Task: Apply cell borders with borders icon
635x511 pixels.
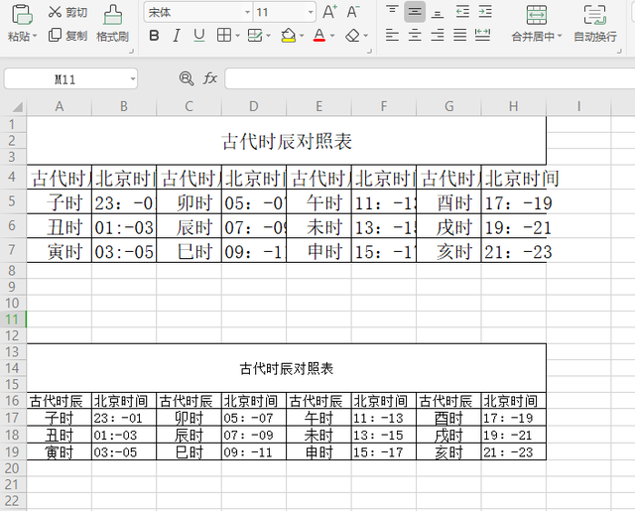Action: (x=224, y=36)
